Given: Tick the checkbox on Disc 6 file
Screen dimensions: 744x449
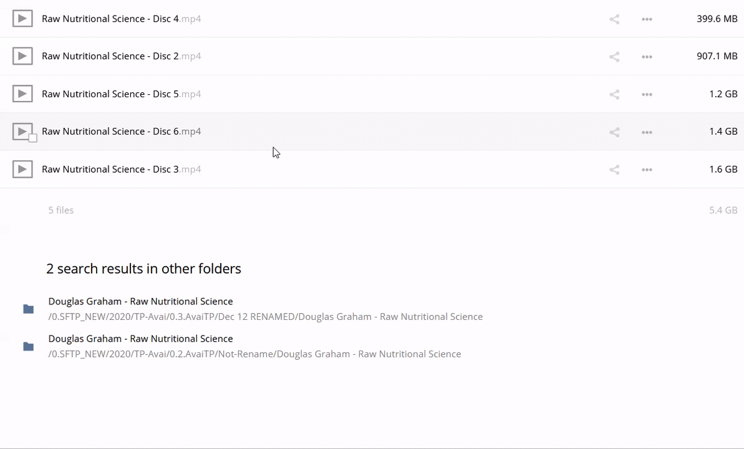Looking at the screenshot, I should coord(33,138).
